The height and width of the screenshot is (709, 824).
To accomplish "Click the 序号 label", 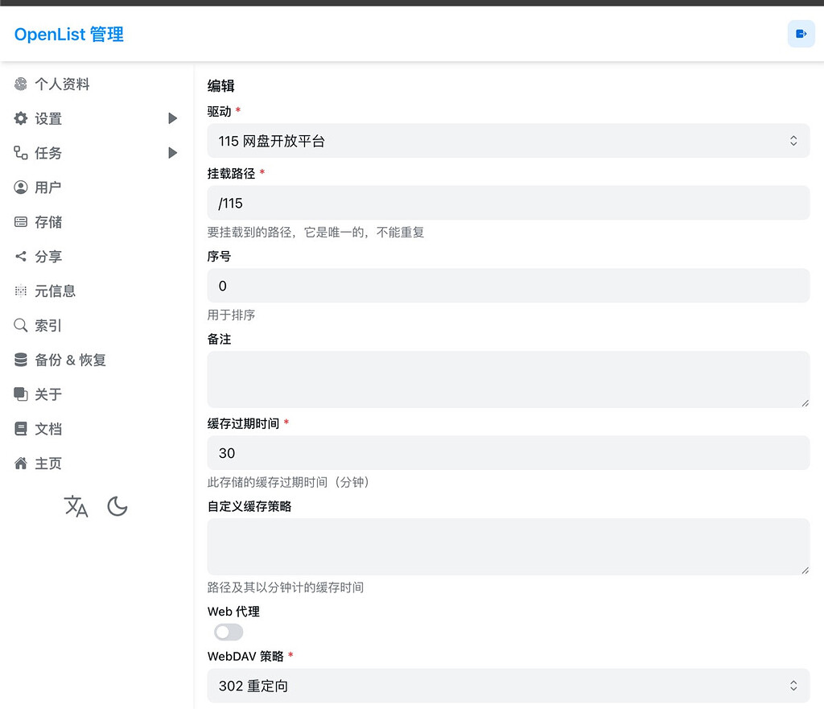I will pos(219,257).
